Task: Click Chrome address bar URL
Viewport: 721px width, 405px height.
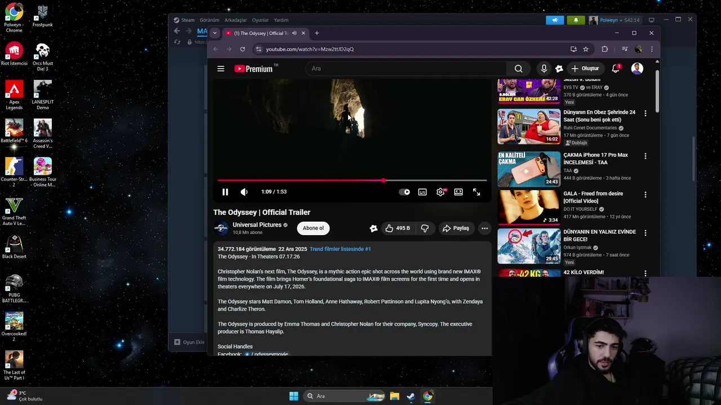Action: [x=310, y=49]
